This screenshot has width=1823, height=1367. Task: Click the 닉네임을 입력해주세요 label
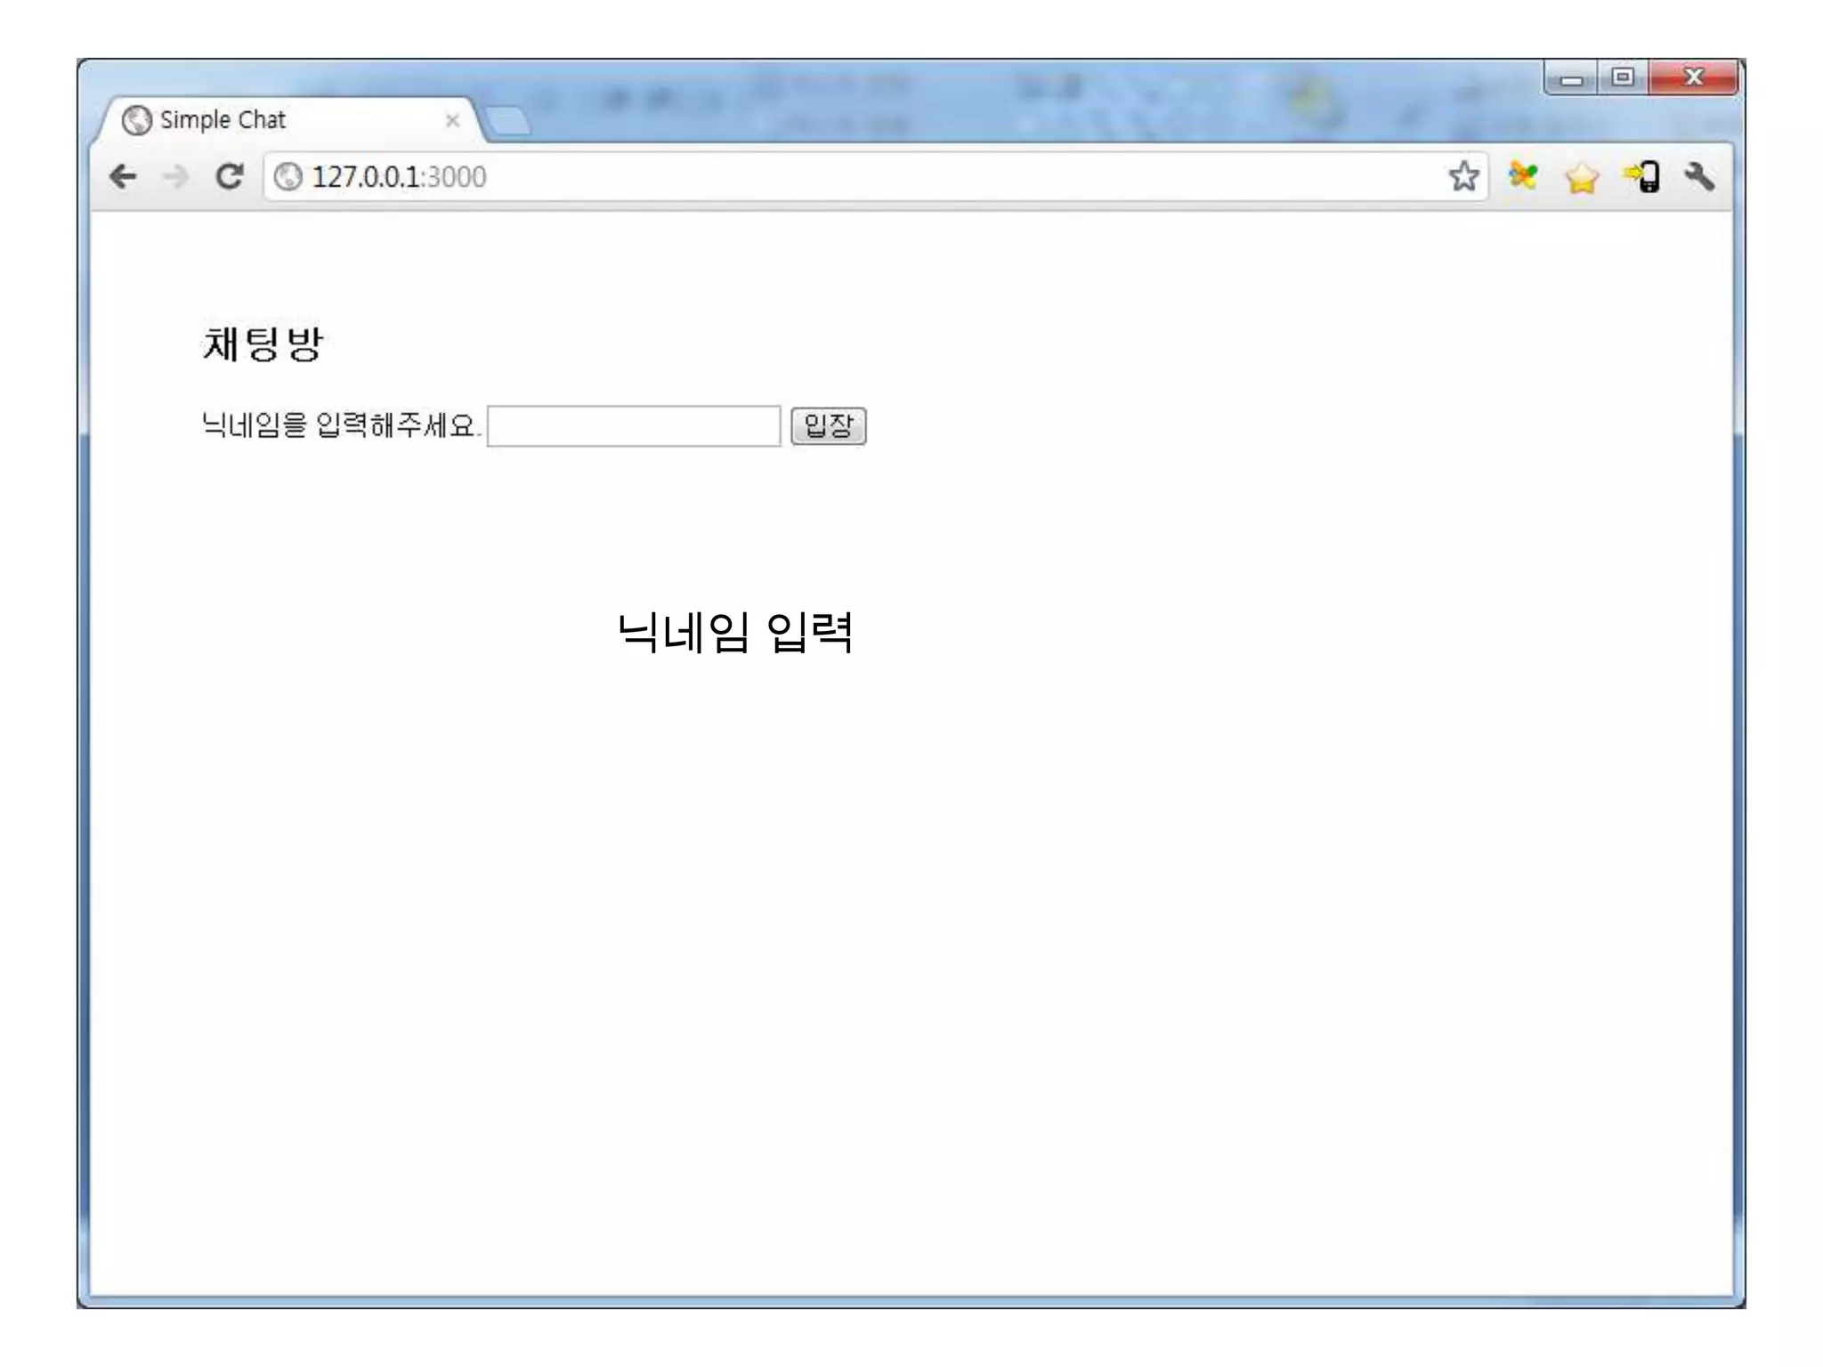[341, 425]
